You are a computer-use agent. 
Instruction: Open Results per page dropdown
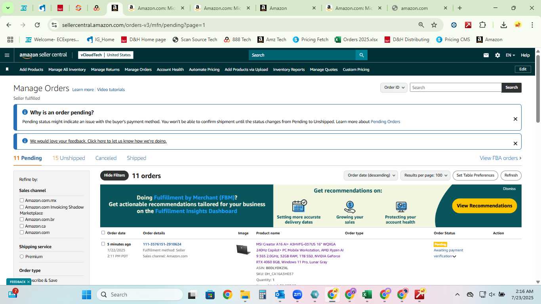click(425, 175)
